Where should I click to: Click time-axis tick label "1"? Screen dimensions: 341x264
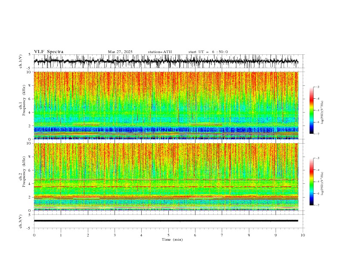pos(61,235)
